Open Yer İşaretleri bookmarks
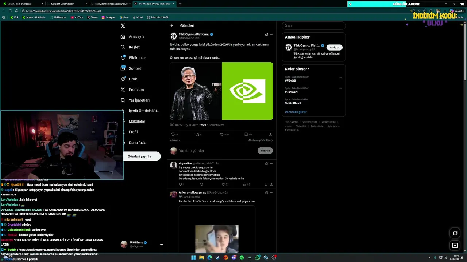Image resolution: width=467 pixels, height=262 pixels. [135, 100]
